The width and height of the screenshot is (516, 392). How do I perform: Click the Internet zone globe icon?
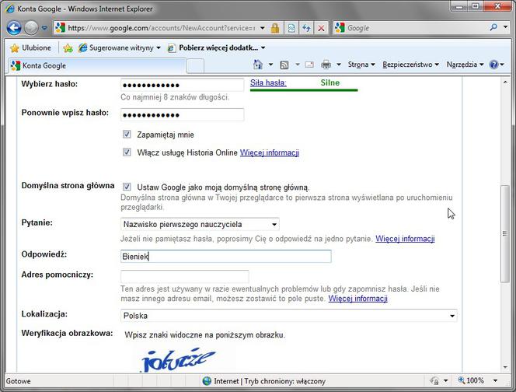pyautogui.click(x=207, y=381)
